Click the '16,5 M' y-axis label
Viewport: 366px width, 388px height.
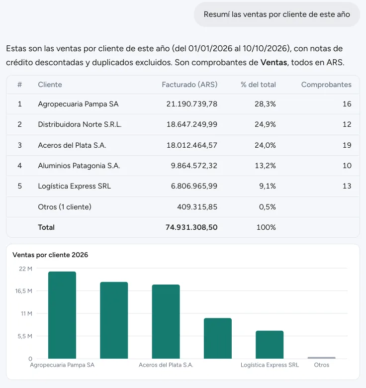pos(24,291)
